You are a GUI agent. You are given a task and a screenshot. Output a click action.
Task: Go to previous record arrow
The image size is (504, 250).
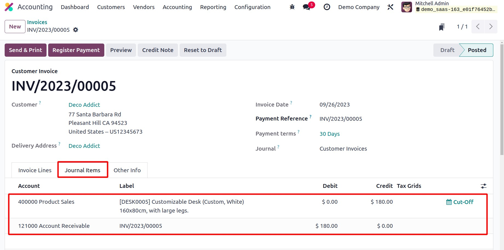[478, 27]
